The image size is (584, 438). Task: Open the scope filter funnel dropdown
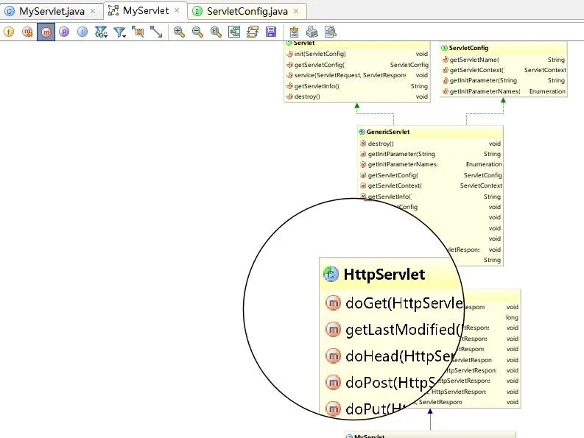[119, 32]
